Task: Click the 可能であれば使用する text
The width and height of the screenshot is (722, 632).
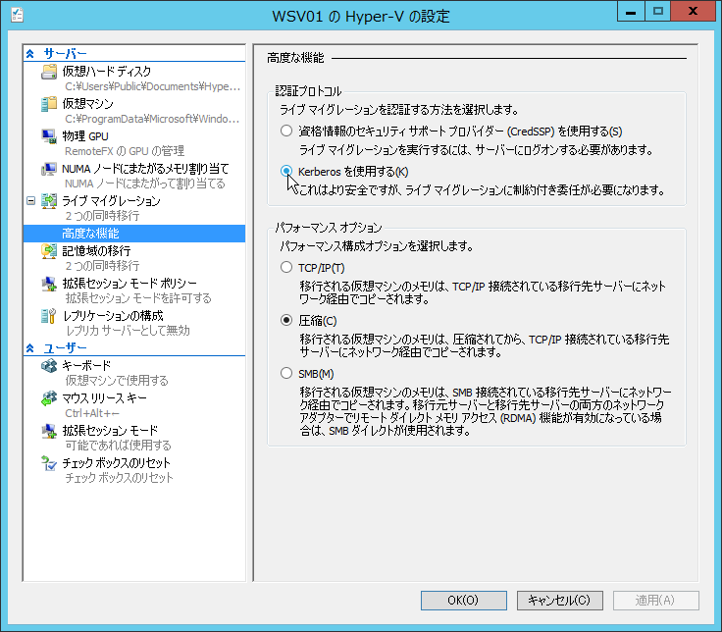Action: click(x=119, y=446)
